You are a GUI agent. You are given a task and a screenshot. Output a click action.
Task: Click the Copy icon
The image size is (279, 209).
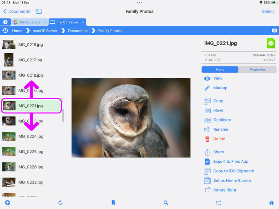(207, 101)
